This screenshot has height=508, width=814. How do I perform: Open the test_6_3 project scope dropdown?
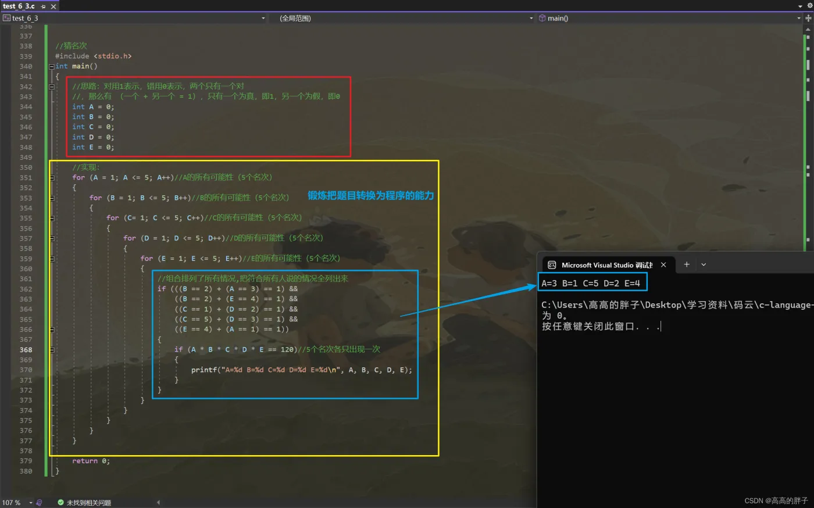coord(263,18)
